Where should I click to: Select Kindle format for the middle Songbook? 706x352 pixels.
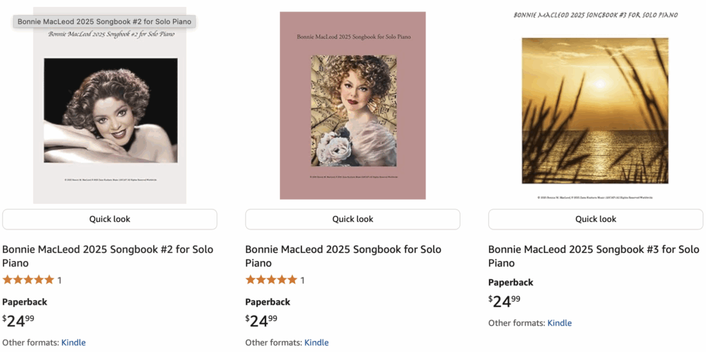316,342
